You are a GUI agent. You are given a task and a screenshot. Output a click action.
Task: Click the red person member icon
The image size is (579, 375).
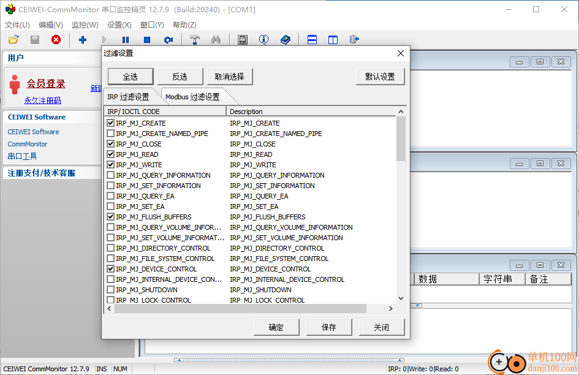(15, 85)
